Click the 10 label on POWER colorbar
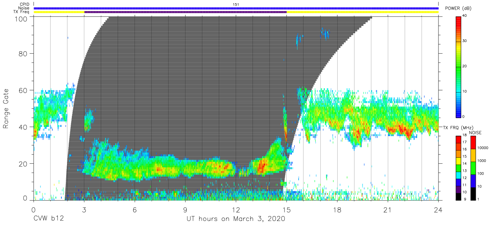 (x=465, y=92)
